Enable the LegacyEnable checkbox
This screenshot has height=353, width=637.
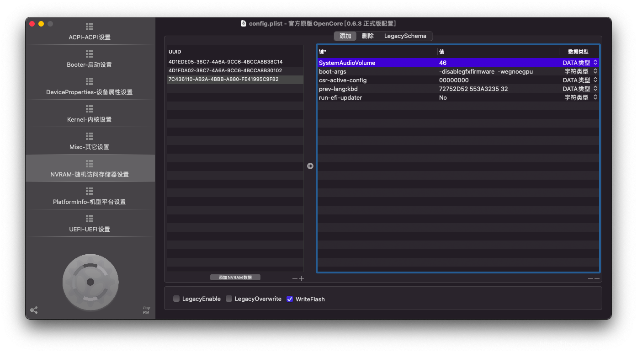[x=176, y=299]
